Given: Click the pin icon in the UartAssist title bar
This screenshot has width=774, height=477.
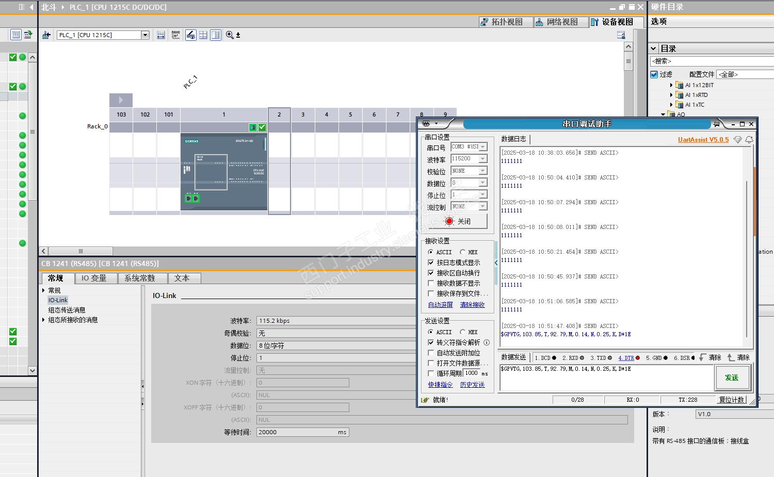Looking at the screenshot, I should (x=716, y=124).
